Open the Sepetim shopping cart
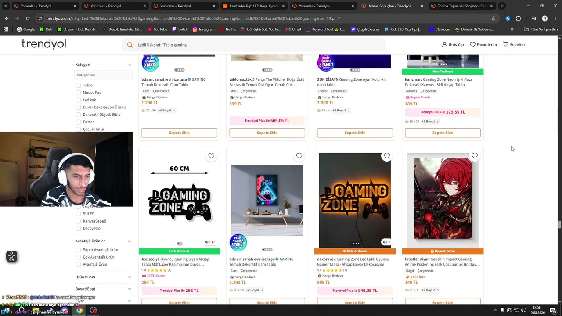This screenshot has height=316, width=562. [514, 45]
